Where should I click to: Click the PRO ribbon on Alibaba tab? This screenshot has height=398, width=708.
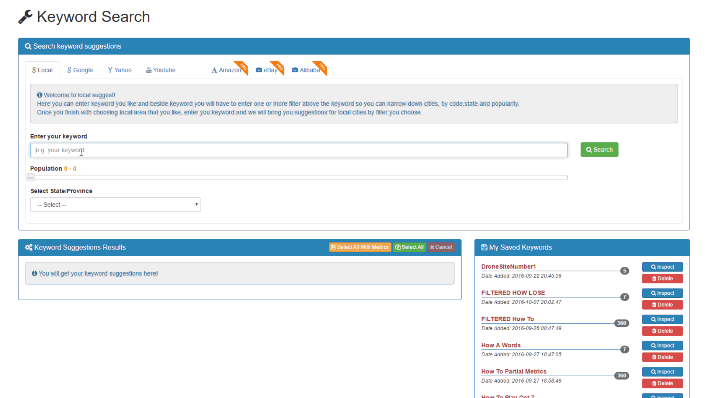point(321,67)
